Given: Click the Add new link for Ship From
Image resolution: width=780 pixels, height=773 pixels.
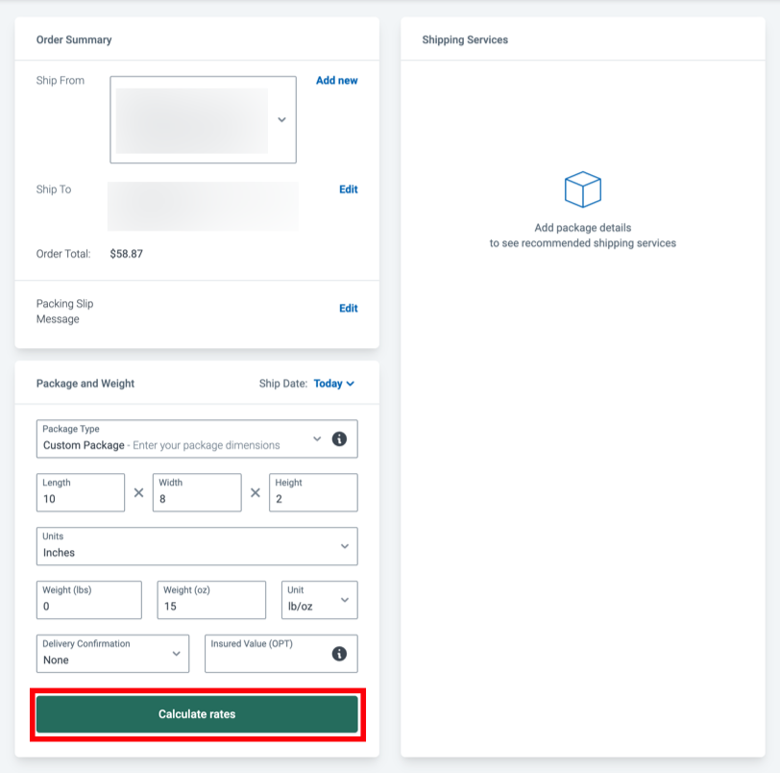Looking at the screenshot, I should 337,81.
